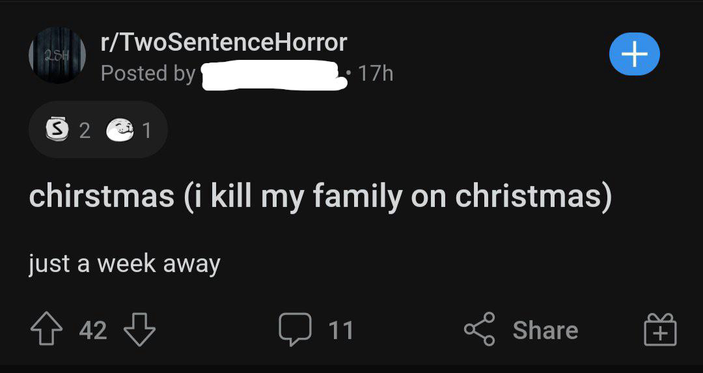Image resolution: width=703 pixels, height=373 pixels.
Task: Click the 11 comments count
Action: pyautogui.click(x=340, y=330)
